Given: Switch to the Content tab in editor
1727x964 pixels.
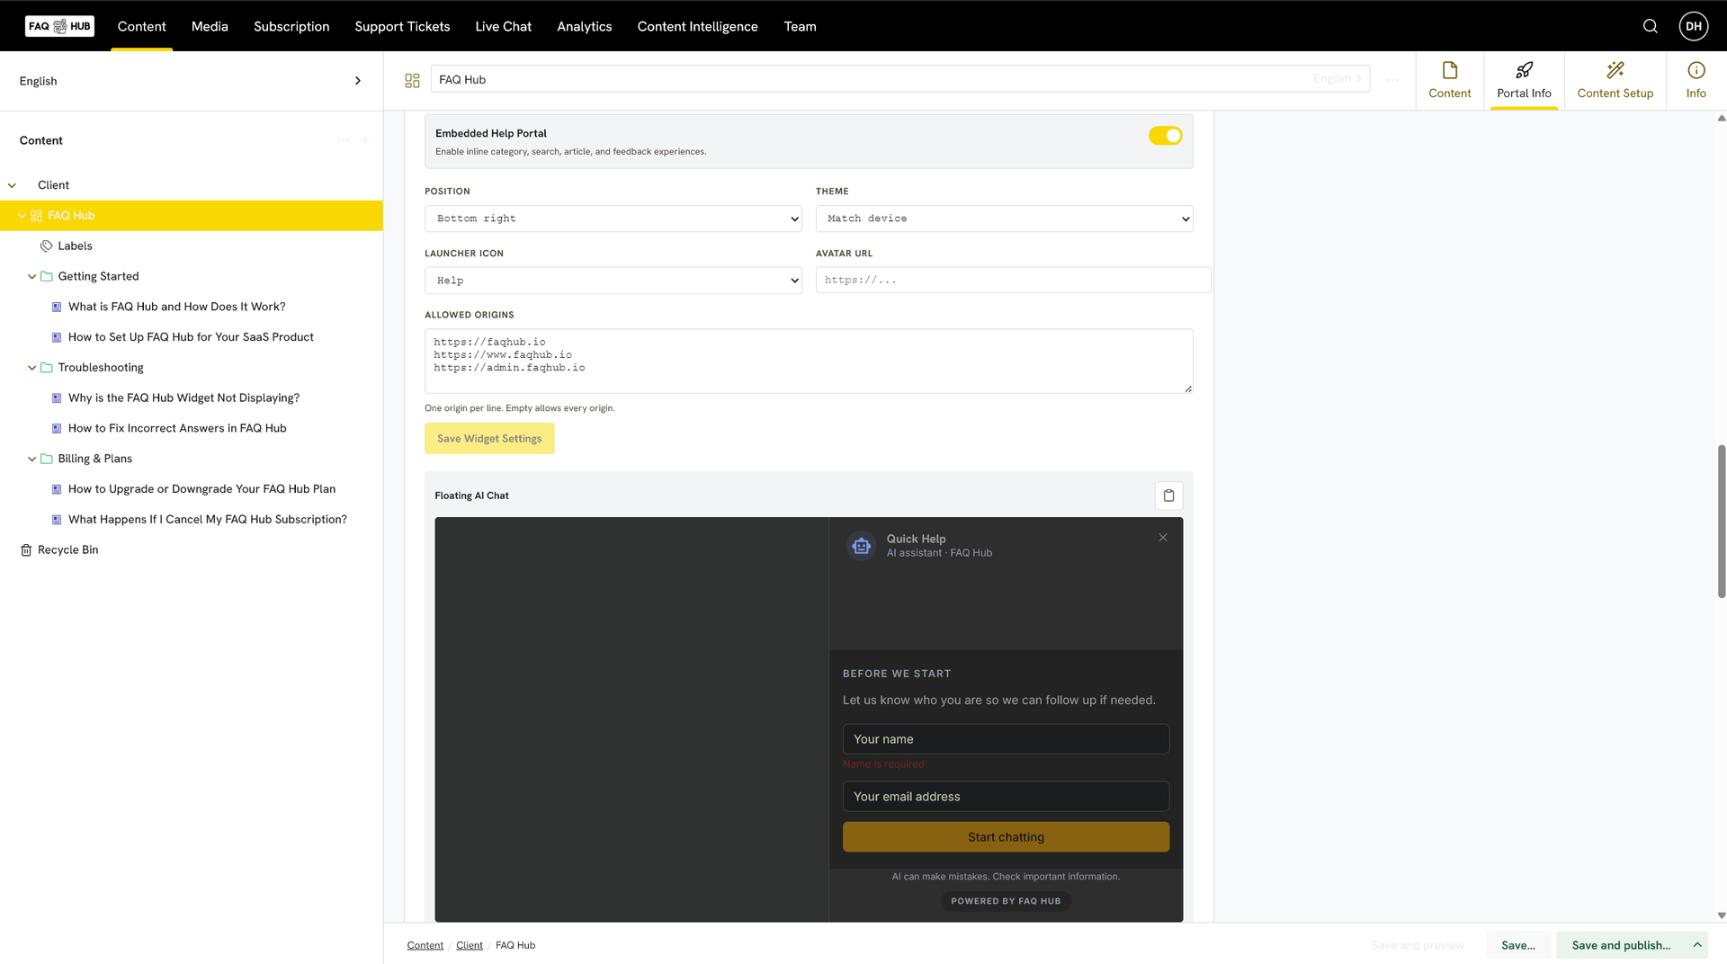Looking at the screenshot, I should pos(1449,81).
